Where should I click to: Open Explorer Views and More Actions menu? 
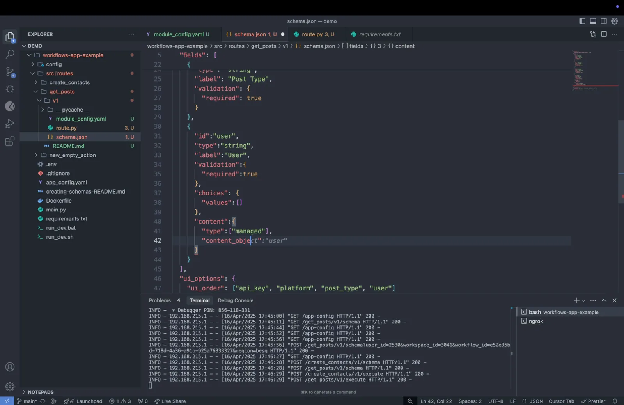131,34
